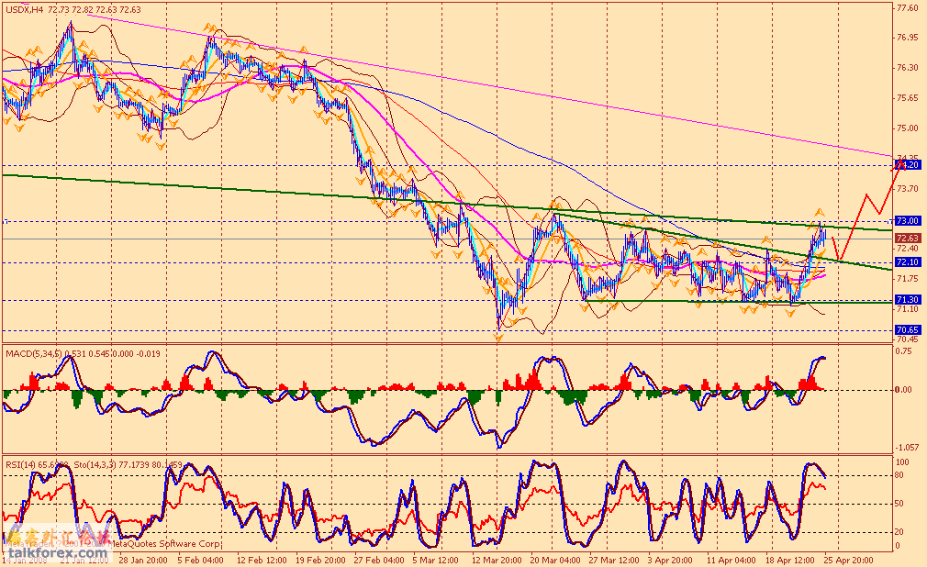Select the blue 73.00 level tag
The height and width of the screenshot is (567, 927).
(x=908, y=220)
